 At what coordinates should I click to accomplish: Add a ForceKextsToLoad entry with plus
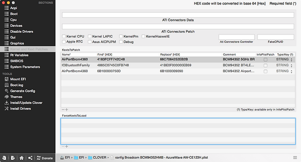66,147
